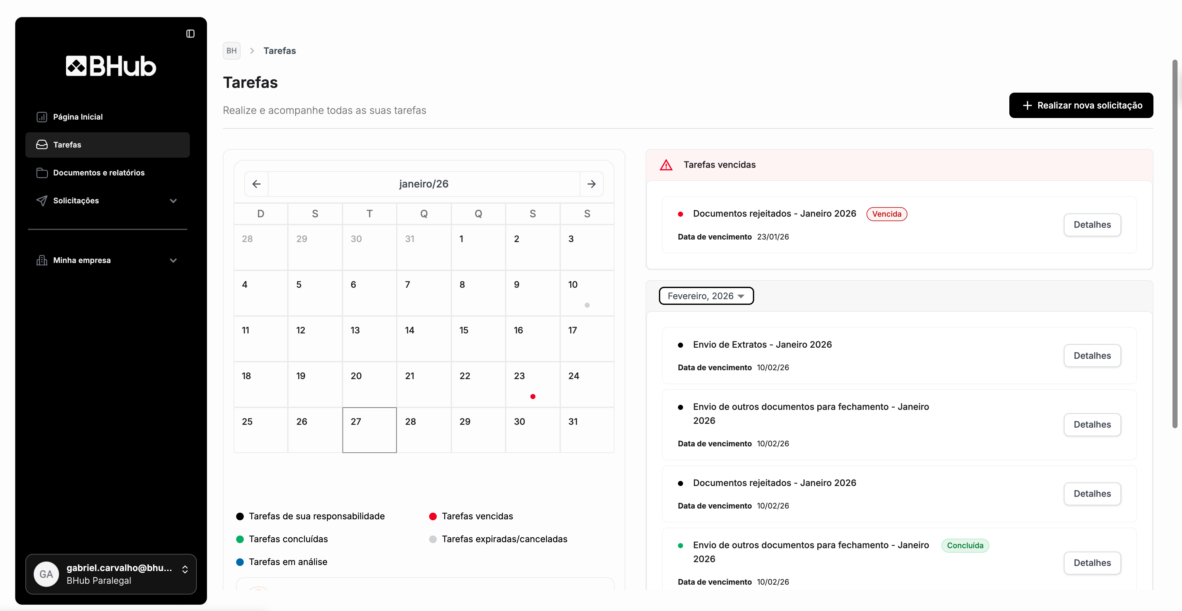Click the Tarefas vencidas warning triangle icon

click(666, 165)
